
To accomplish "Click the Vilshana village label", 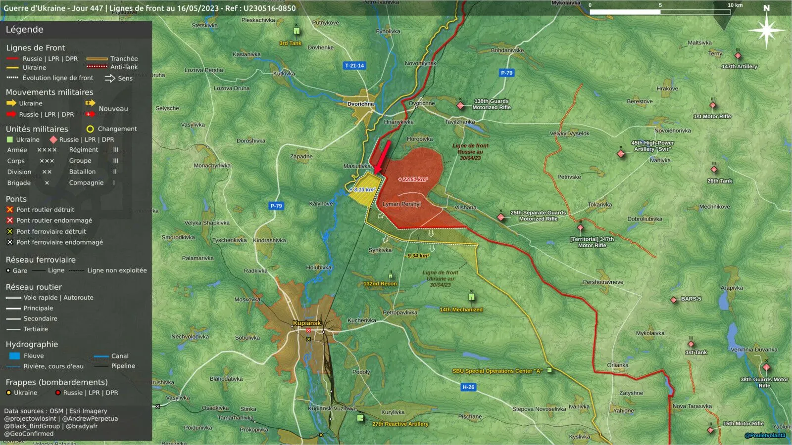I will point(465,208).
